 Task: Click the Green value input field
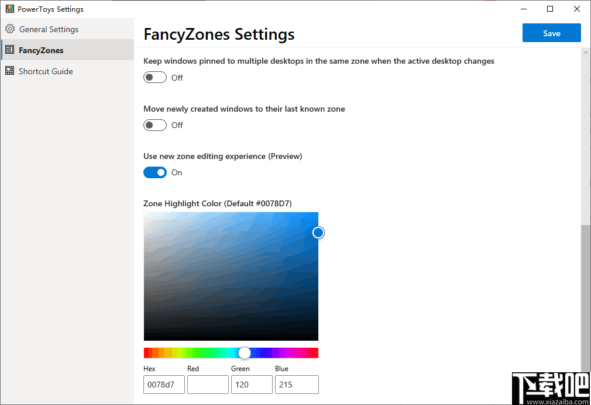point(252,385)
